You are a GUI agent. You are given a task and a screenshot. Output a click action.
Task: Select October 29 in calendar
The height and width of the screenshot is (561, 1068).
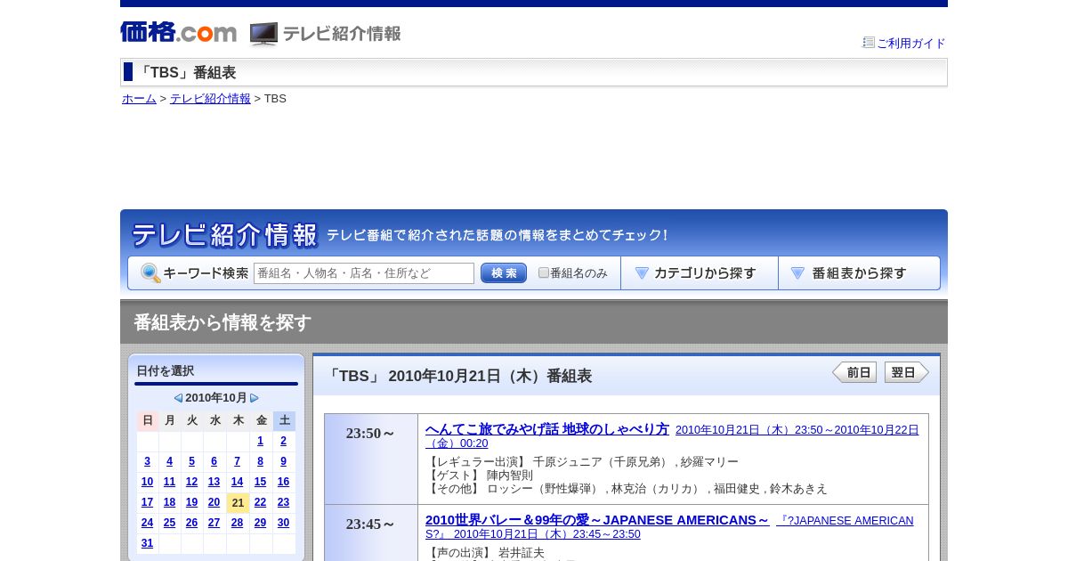click(261, 523)
